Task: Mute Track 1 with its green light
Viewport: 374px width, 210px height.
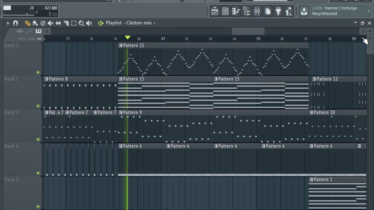Action: [x=38, y=72]
